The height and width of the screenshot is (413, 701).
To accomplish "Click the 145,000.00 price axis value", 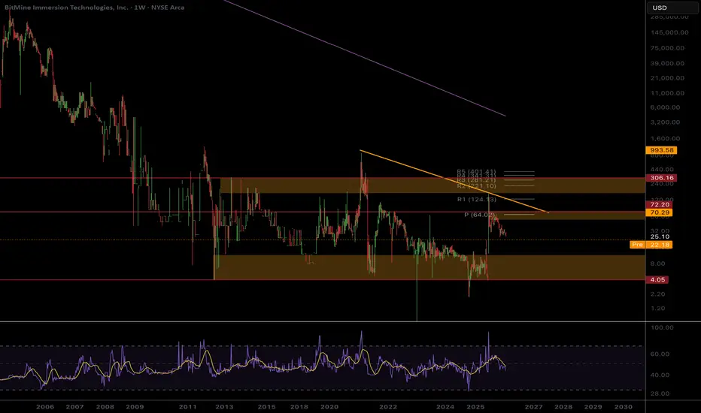I will (669, 32).
